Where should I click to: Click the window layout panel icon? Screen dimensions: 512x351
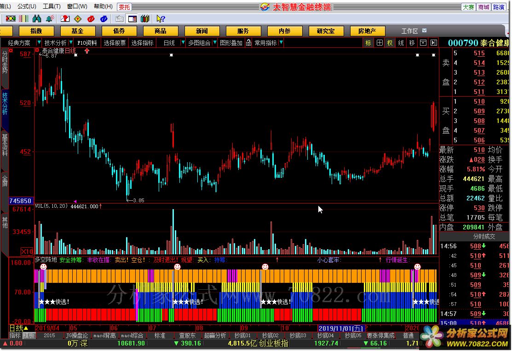click(132, 18)
